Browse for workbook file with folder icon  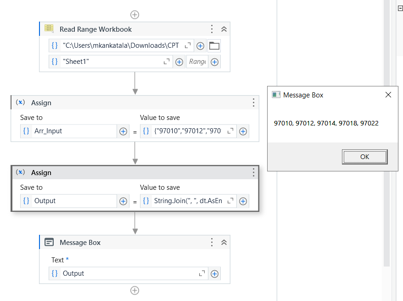[214, 45]
